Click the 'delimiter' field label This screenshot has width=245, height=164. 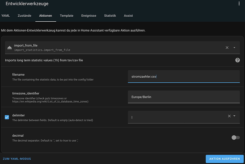point(18,115)
